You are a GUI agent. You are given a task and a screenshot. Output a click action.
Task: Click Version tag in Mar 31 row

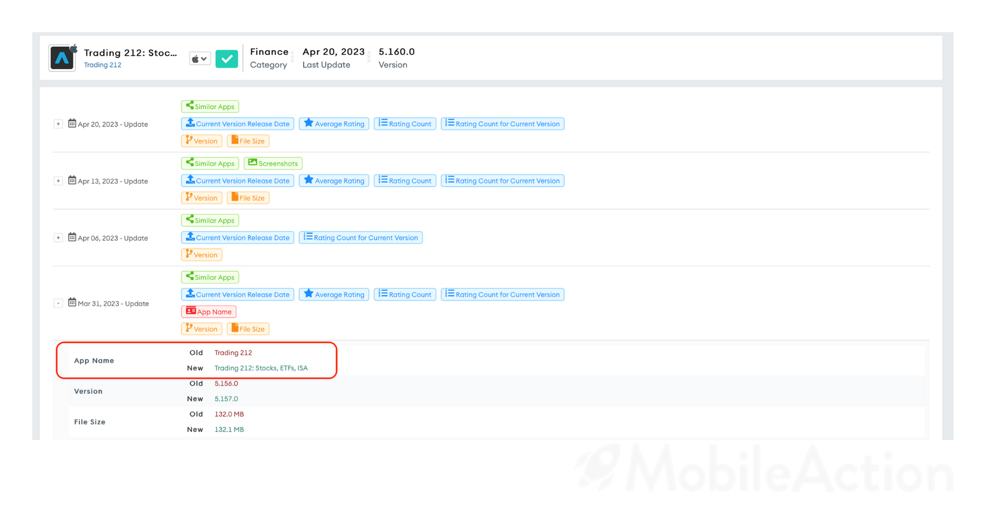202,329
